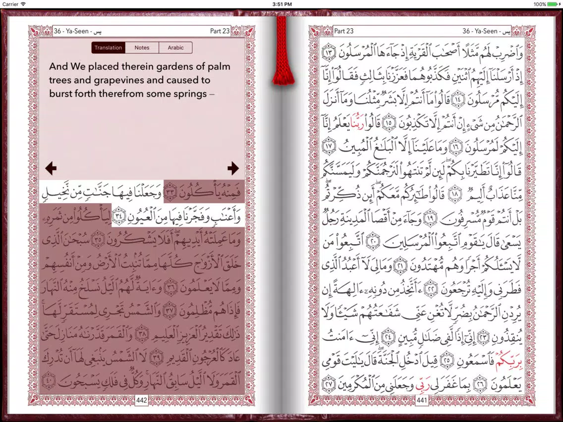Choose the verse 36 marker on page 442
The width and height of the screenshot is (563, 422).
171,287
